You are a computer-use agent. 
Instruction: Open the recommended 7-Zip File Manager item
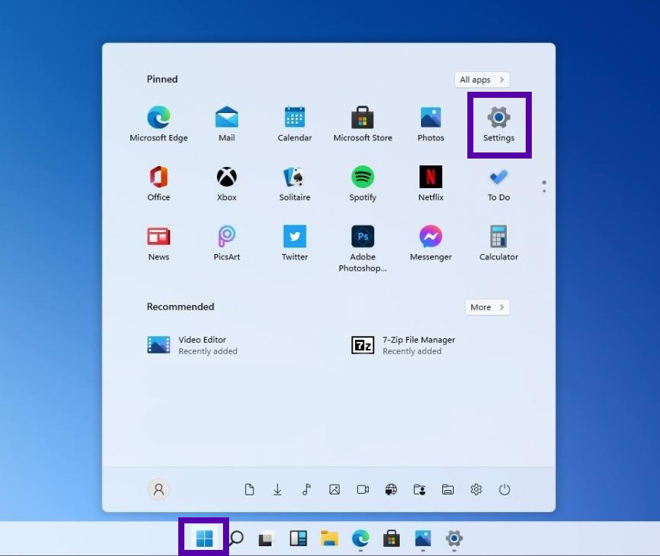[x=404, y=345]
